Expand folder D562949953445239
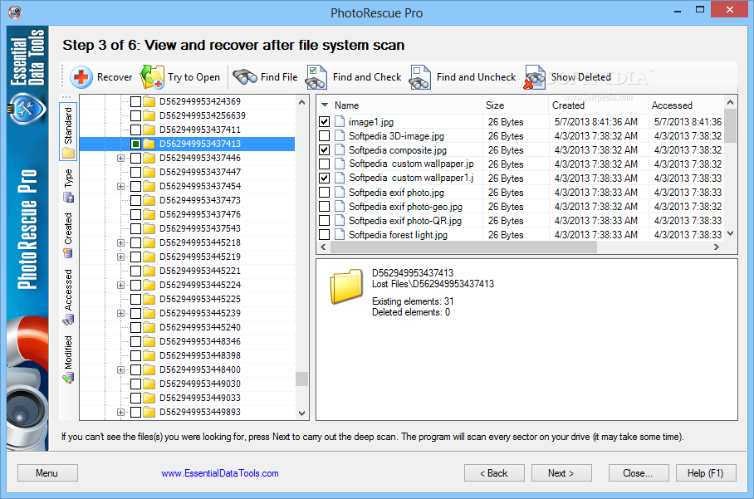The height and width of the screenshot is (499, 754). coord(120,314)
